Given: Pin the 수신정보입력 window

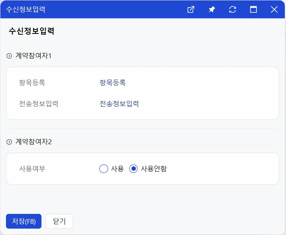Looking at the screenshot, I should (x=212, y=10).
